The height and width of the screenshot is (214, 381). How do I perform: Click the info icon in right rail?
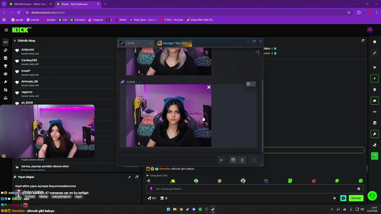click(374, 42)
